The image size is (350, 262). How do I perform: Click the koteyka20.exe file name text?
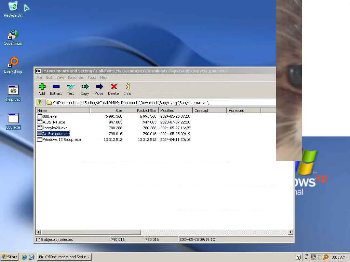coord(55,128)
